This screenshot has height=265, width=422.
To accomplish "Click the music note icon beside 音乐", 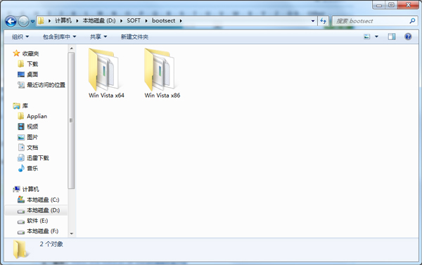I will [x=21, y=169].
